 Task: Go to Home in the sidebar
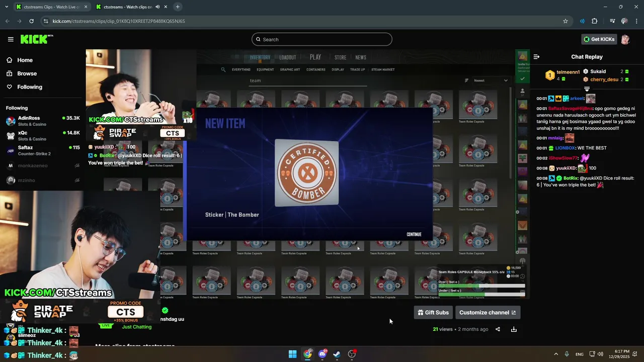25,60
